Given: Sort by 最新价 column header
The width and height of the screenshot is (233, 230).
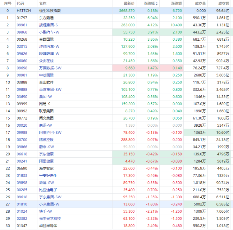Looking at the screenshot, I should pos(129,3).
